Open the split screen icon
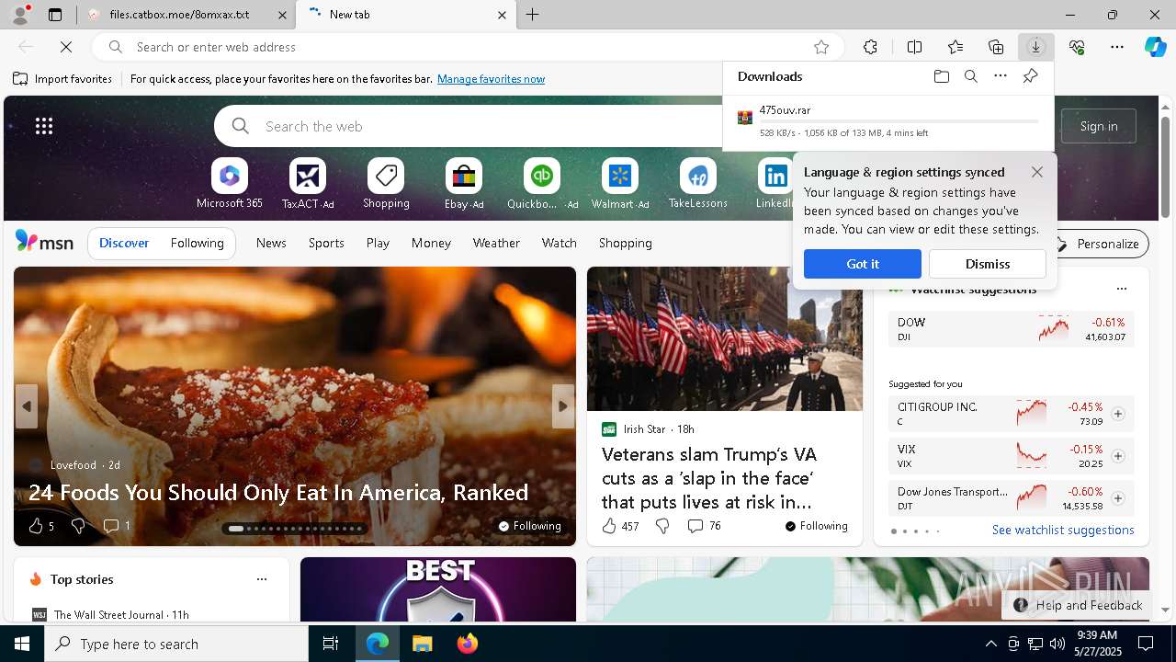Image resolution: width=1176 pixels, height=662 pixels. coord(914,47)
